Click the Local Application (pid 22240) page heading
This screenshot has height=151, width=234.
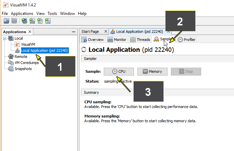coord(131,49)
